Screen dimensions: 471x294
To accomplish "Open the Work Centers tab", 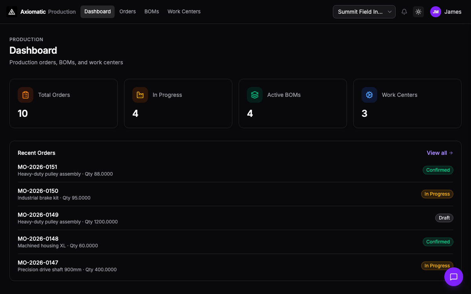I will pyautogui.click(x=184, y=12).
